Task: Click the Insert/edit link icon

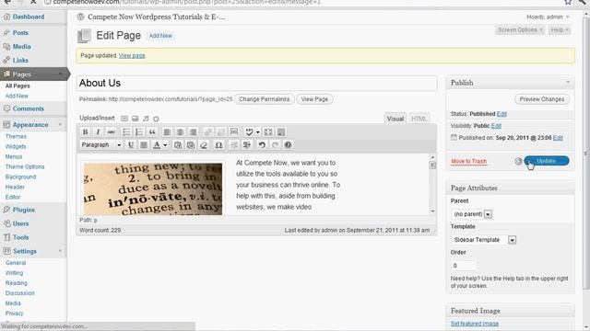Action: click(208, 132)
